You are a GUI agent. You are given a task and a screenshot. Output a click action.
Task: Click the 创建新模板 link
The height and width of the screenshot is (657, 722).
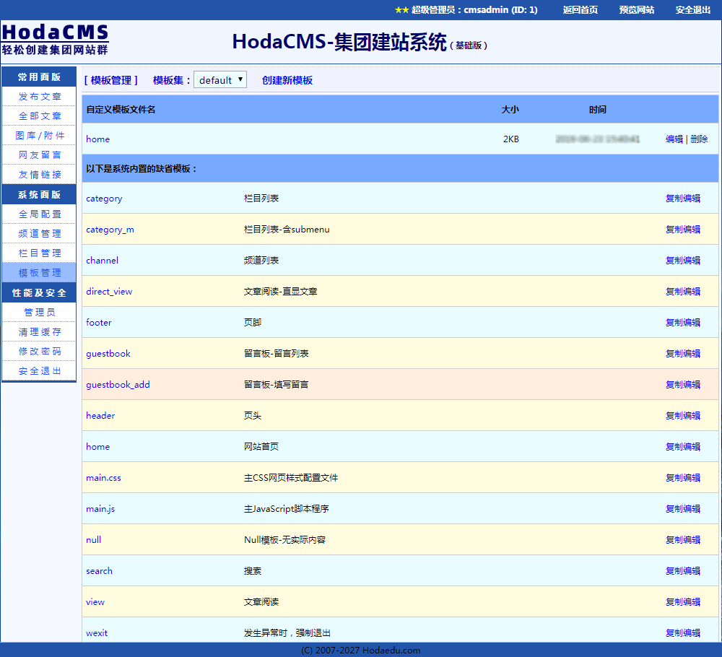287,80
